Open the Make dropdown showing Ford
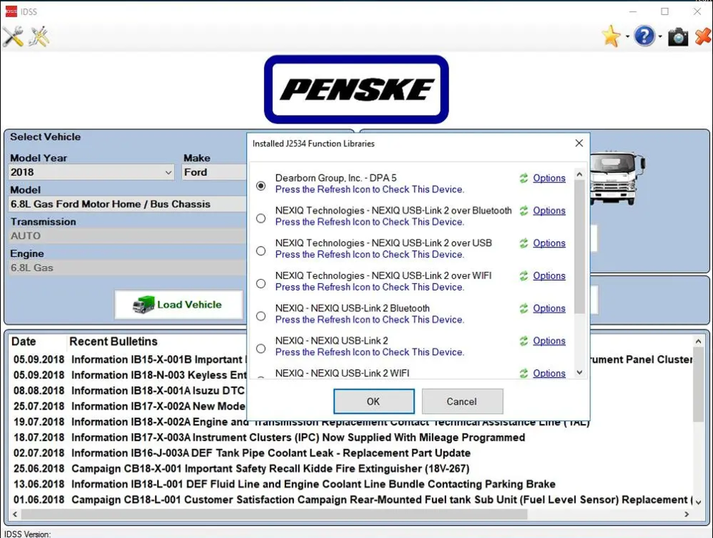Viewport: 713px width, 538px height. pos(214,172)
